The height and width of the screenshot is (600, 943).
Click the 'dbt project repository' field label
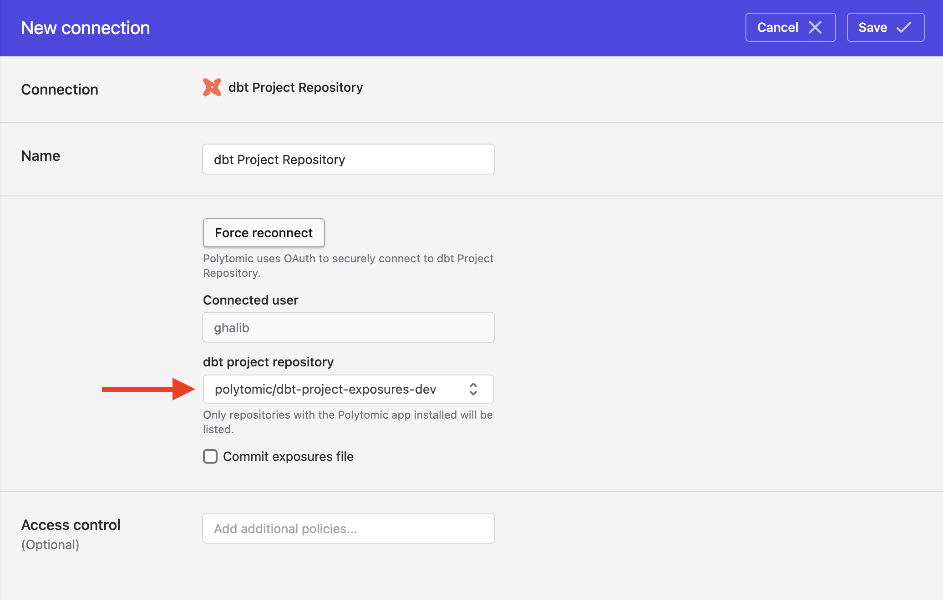point(268,362)
